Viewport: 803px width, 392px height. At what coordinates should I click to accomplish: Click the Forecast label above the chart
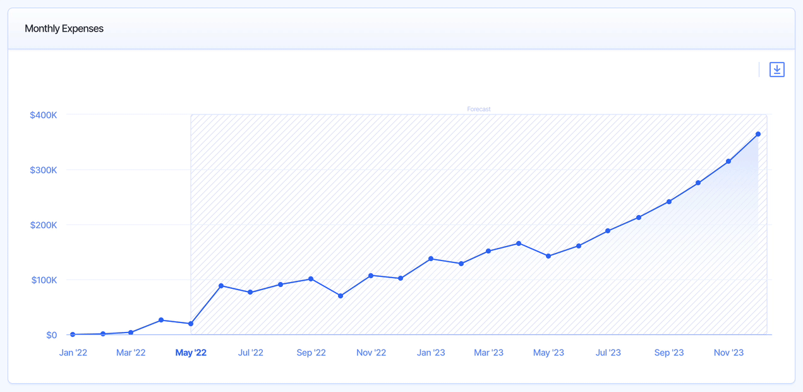click(478, 109)
